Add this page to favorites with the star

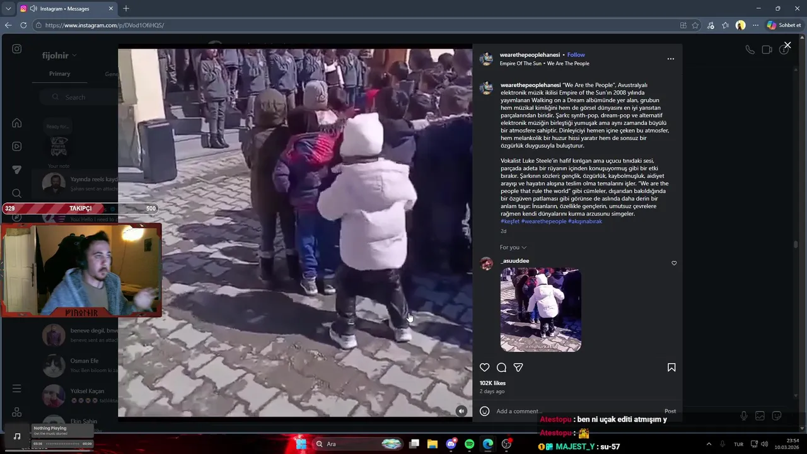coord(695,25)
